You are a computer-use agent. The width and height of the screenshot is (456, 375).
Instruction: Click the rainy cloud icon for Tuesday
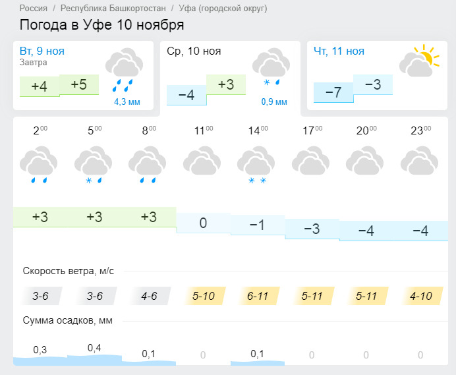(124, 70)
